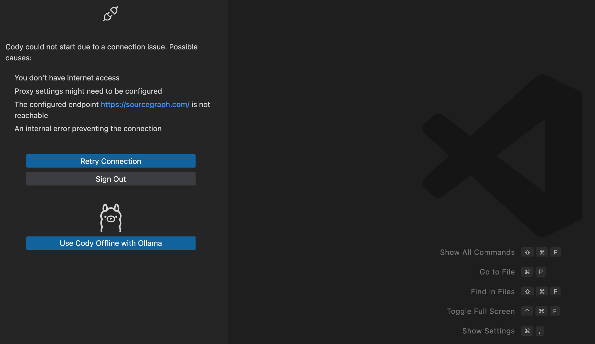Click the 'Show Settings' label
Viewport: 595px width, 344px height.
tap(488, 331)
